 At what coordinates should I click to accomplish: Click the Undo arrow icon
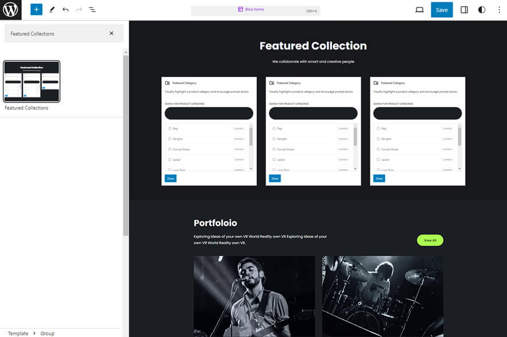[x=65, y=9]
